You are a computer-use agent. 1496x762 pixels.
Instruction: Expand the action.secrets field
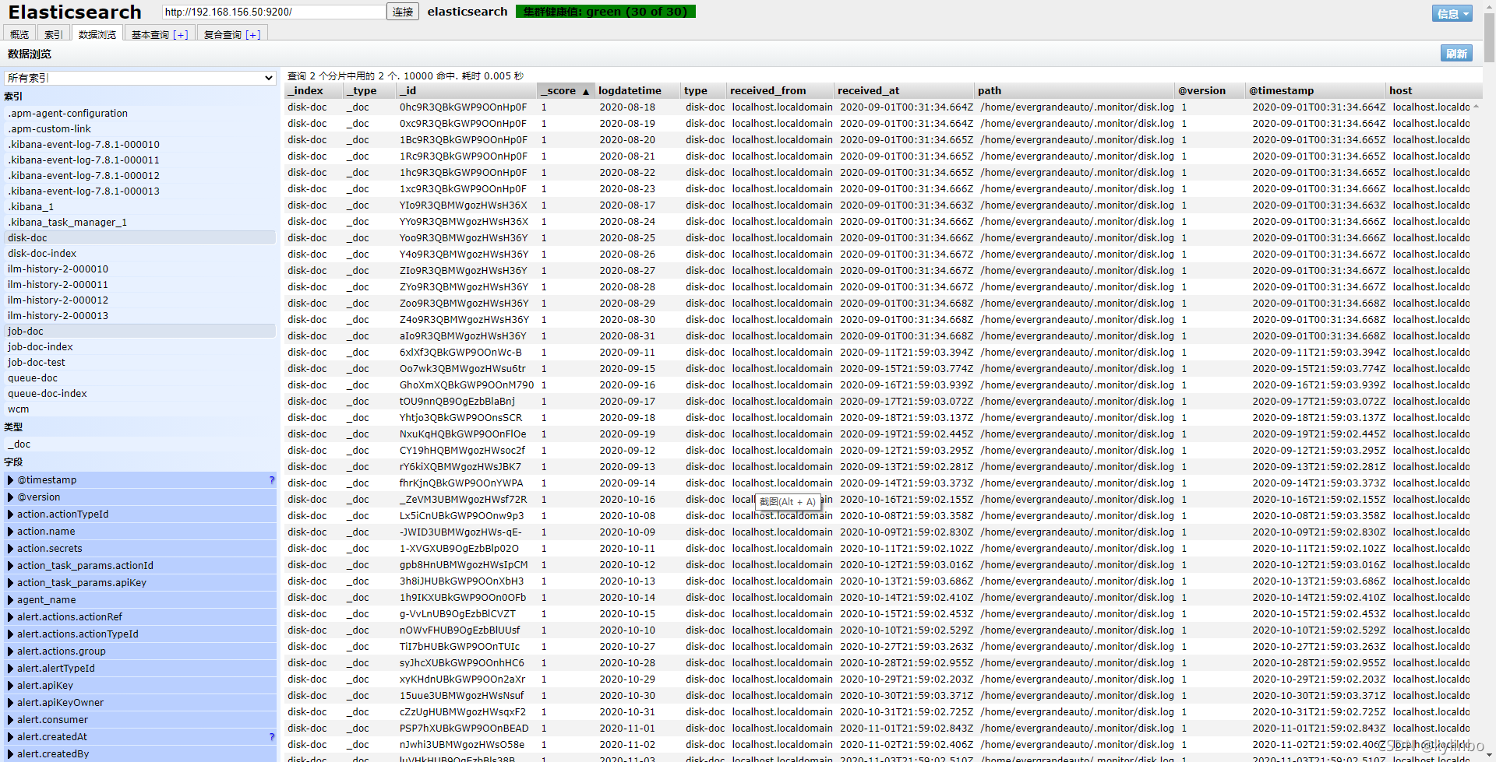click(x=11, y=549)
